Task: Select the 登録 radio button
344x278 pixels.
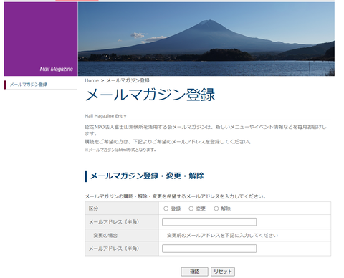Action: coord(166,208)
